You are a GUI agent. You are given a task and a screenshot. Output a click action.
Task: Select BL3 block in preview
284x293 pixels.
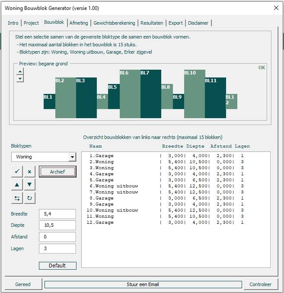tap(86, 98)
